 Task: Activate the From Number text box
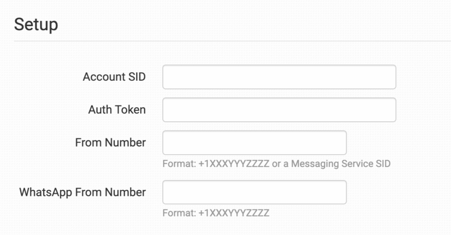[x=254, y=142]
